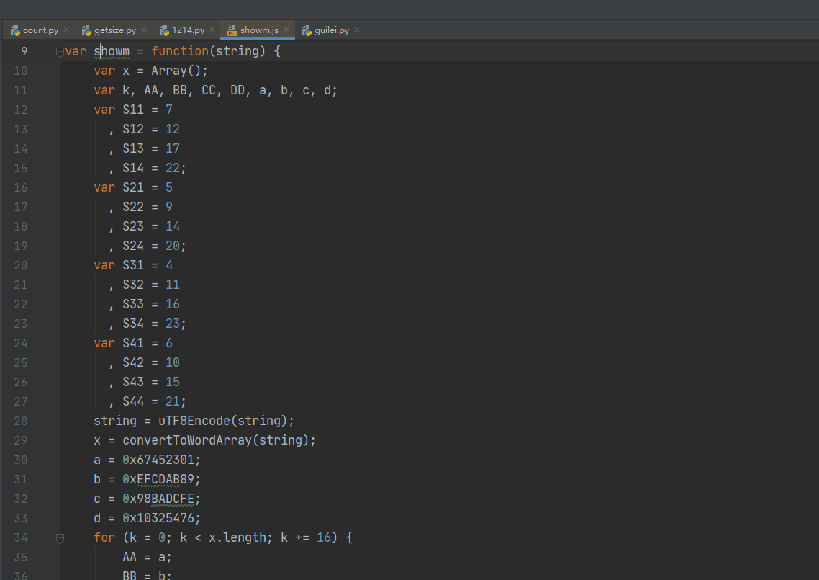Click the AA = a; assignment line
Screen dimensions: 819x580
(148, 557)
